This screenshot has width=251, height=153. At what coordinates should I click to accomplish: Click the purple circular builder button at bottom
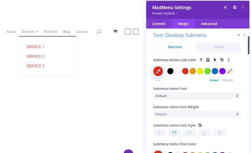[x=128, y=151]
